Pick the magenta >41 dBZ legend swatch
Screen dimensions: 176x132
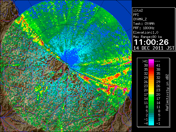[x=151, y=61]
